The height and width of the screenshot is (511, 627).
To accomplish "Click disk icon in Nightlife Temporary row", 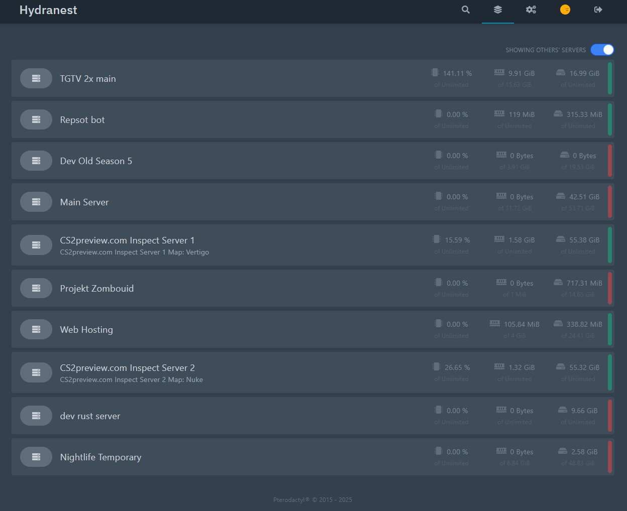I will [563, 451].
